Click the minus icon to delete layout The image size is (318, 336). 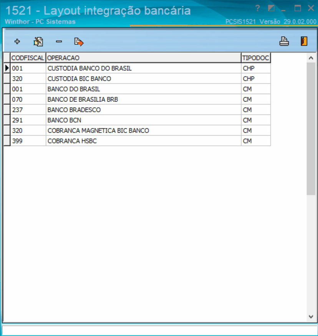pyautogui.click(x=59, y=42)
